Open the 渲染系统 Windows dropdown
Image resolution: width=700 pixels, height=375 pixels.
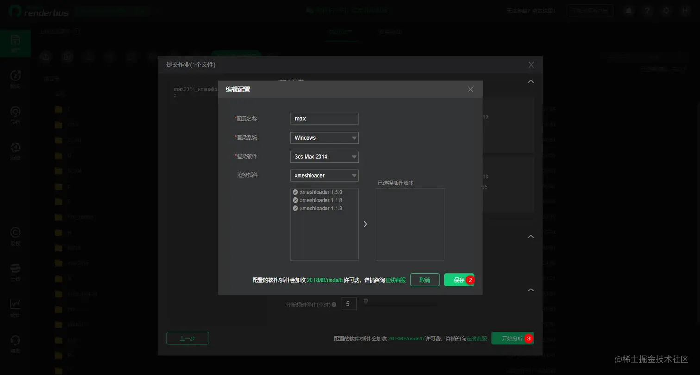tap(324, 138)
